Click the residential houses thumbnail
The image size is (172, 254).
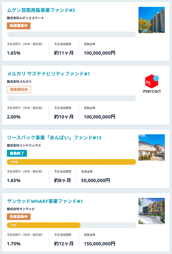[x=152, y=147]
